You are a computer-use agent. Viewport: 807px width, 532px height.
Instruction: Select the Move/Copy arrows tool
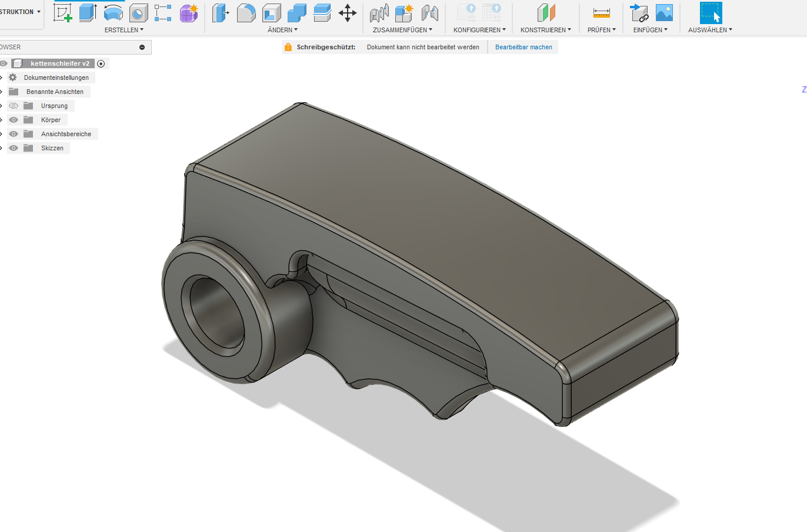[348, 12]
